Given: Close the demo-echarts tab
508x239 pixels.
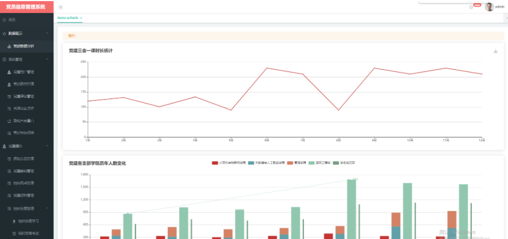Looking at the screenshot, I should coord(81,18).
